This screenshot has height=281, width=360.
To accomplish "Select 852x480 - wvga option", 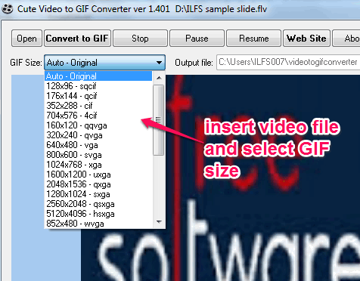I will [x=98, y=224].
